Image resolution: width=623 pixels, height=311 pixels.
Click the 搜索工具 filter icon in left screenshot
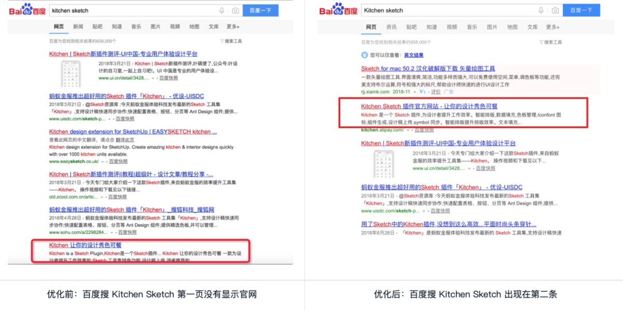click(x=222, y=41)
